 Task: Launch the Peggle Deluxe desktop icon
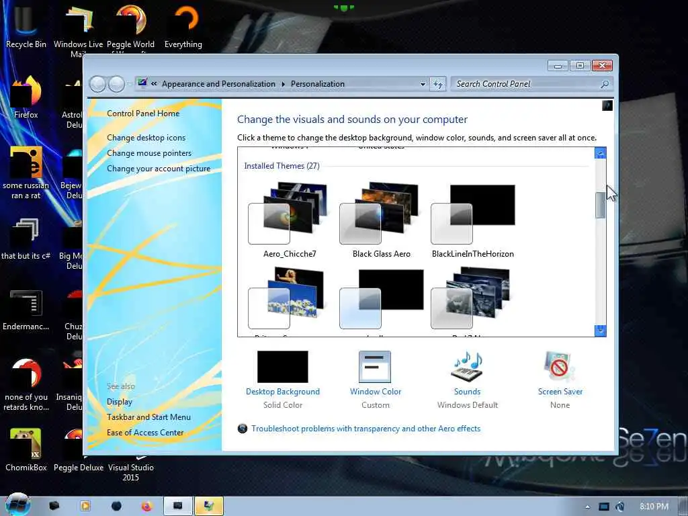pos(78,449)
